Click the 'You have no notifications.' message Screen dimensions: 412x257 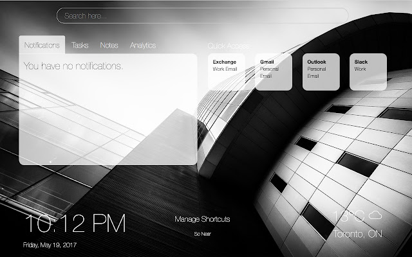tap(73, 66)
